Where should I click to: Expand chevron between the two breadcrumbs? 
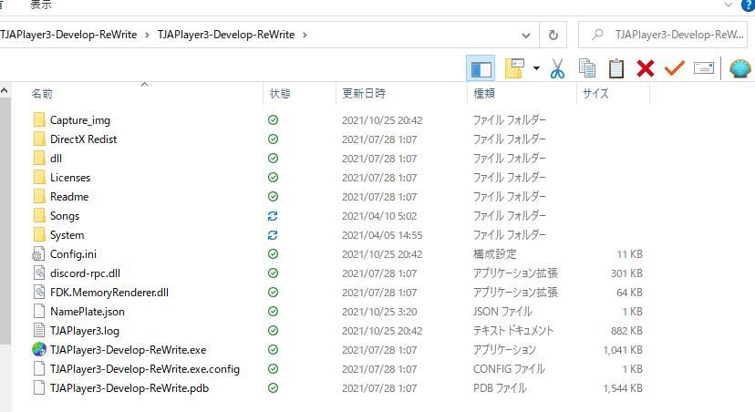(147, 36)
